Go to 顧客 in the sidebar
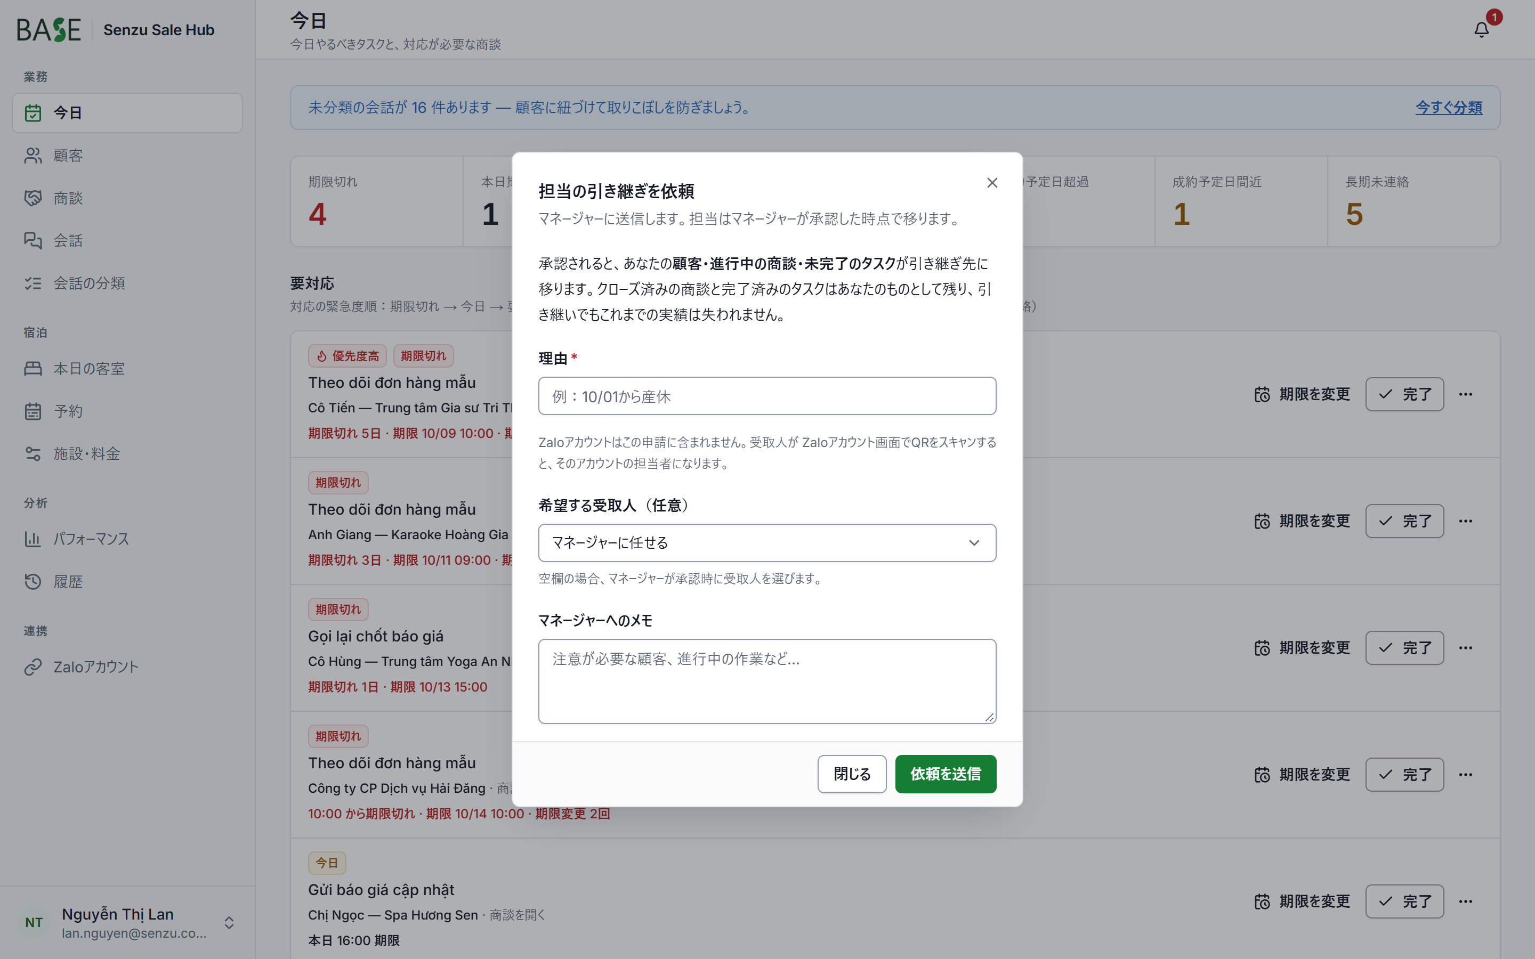Image resolution: width=1535 pixels, height=959 pixels. [x=127, y=156]
